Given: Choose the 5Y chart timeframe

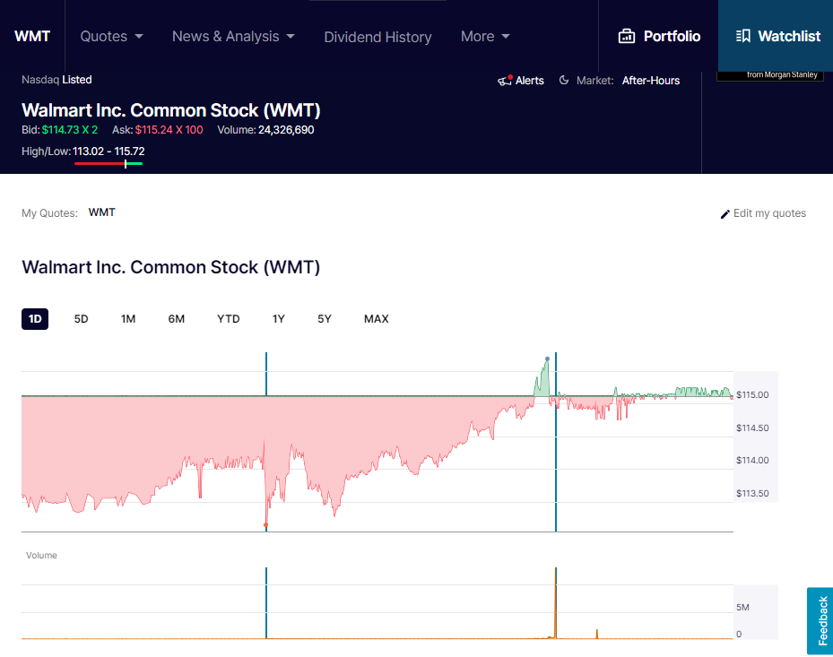Looking at the screenshot, I should (x=324, y=318).
